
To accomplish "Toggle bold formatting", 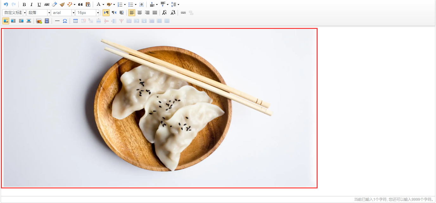I will 24,4.
